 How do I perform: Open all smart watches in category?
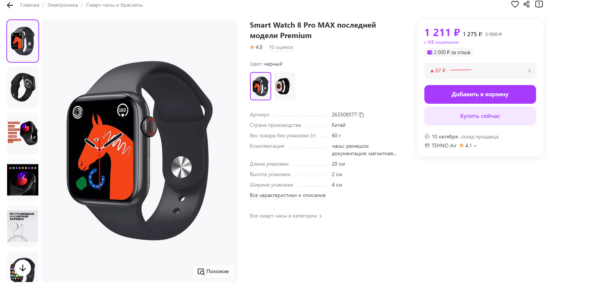pos(285,216)
